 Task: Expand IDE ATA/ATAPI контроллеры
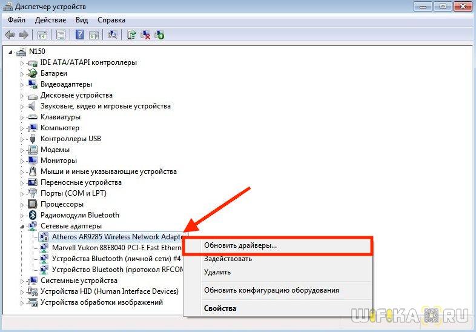coord(22,63)
